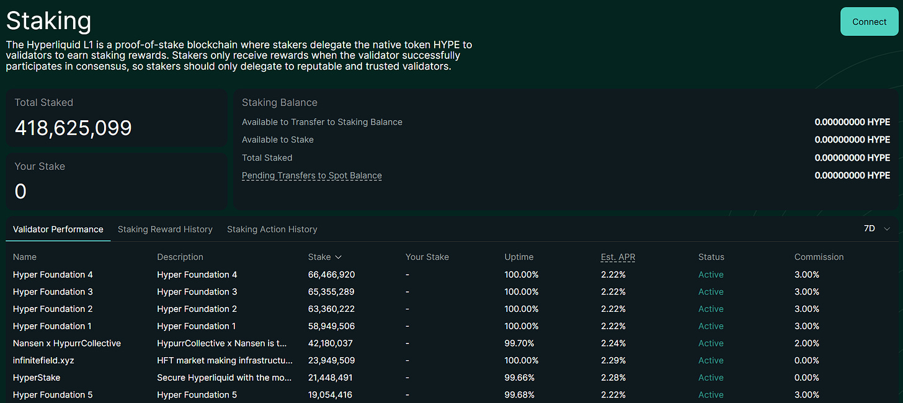903x403 pixels.
Task: Click the 2.28% estimated APR value
Action: [x=613, y=378]
